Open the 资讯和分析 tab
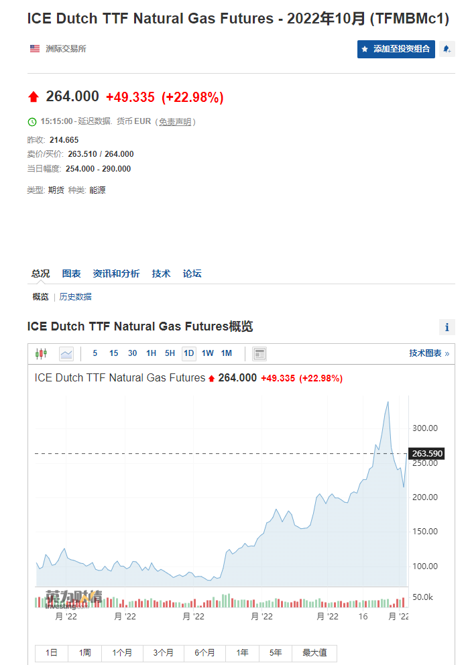 (117, 274)
